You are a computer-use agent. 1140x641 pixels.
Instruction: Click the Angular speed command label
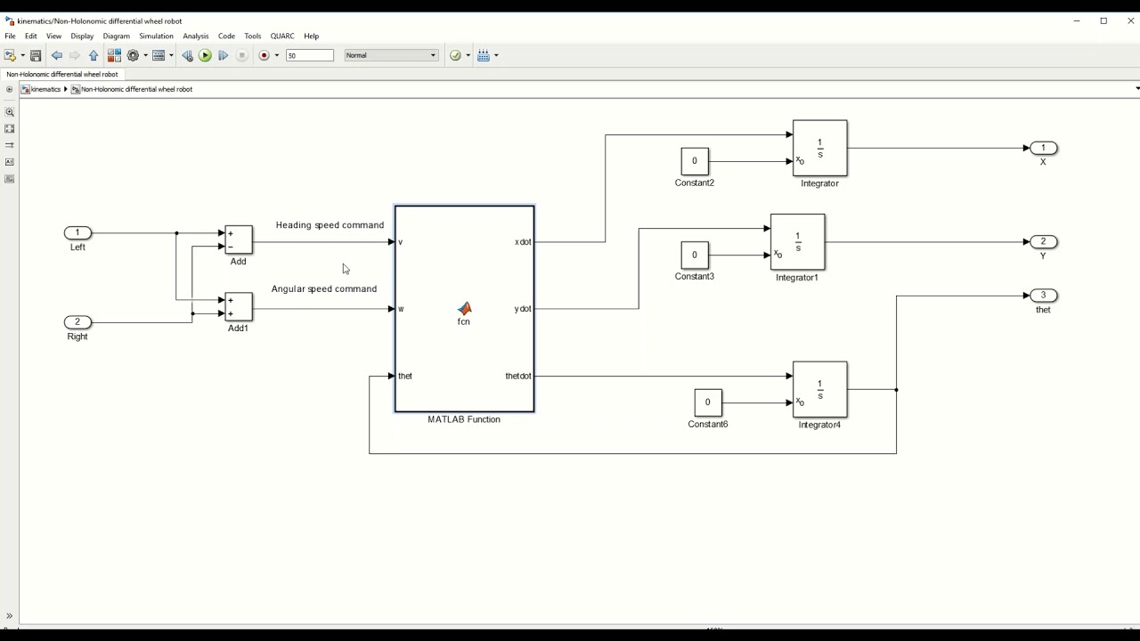(324, 289)
